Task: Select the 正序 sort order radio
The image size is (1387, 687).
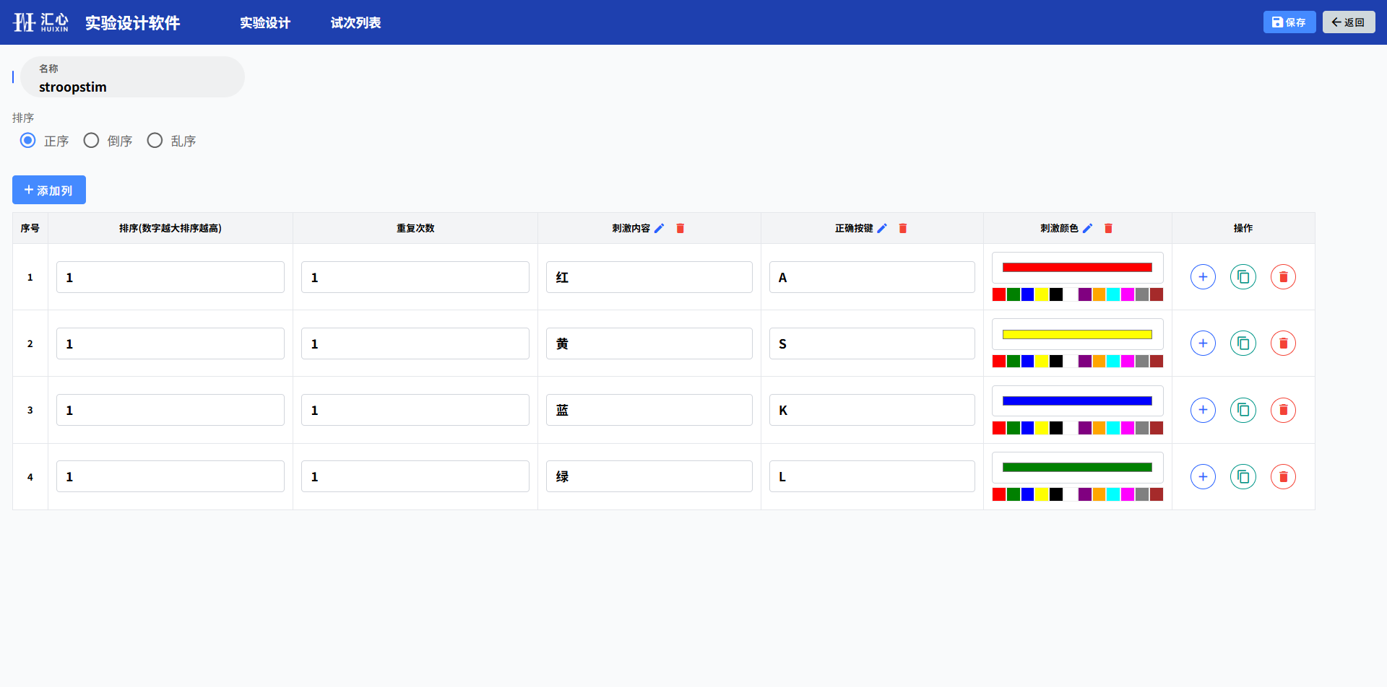Action: 28,141
